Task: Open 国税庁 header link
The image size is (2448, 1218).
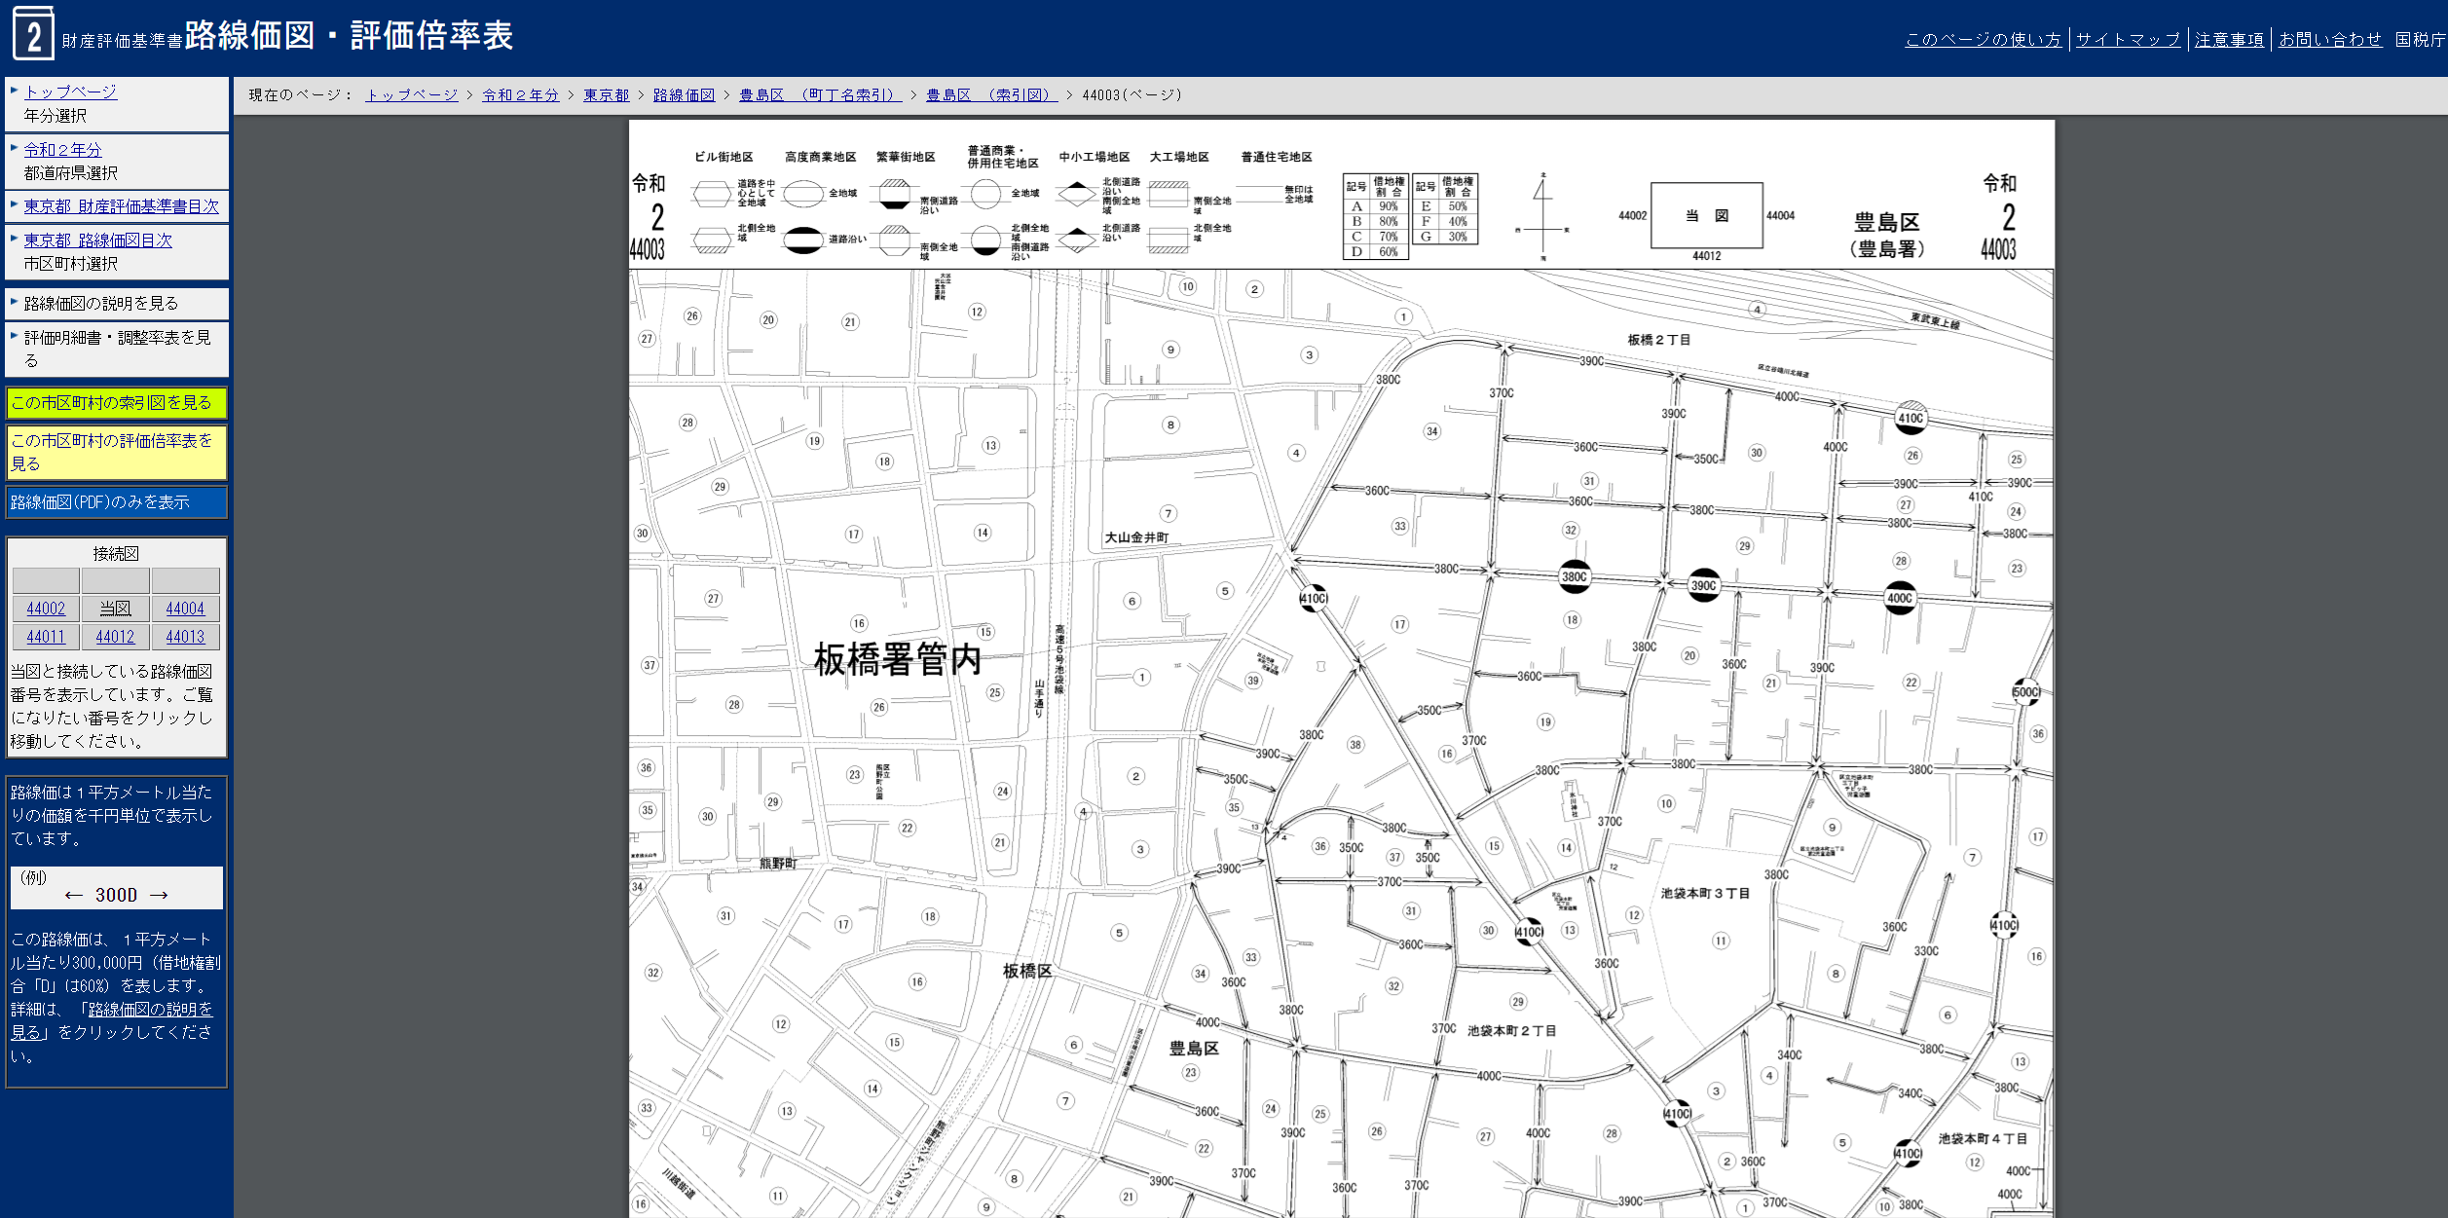Action: pyautogui.click(x=2421, y=40)
